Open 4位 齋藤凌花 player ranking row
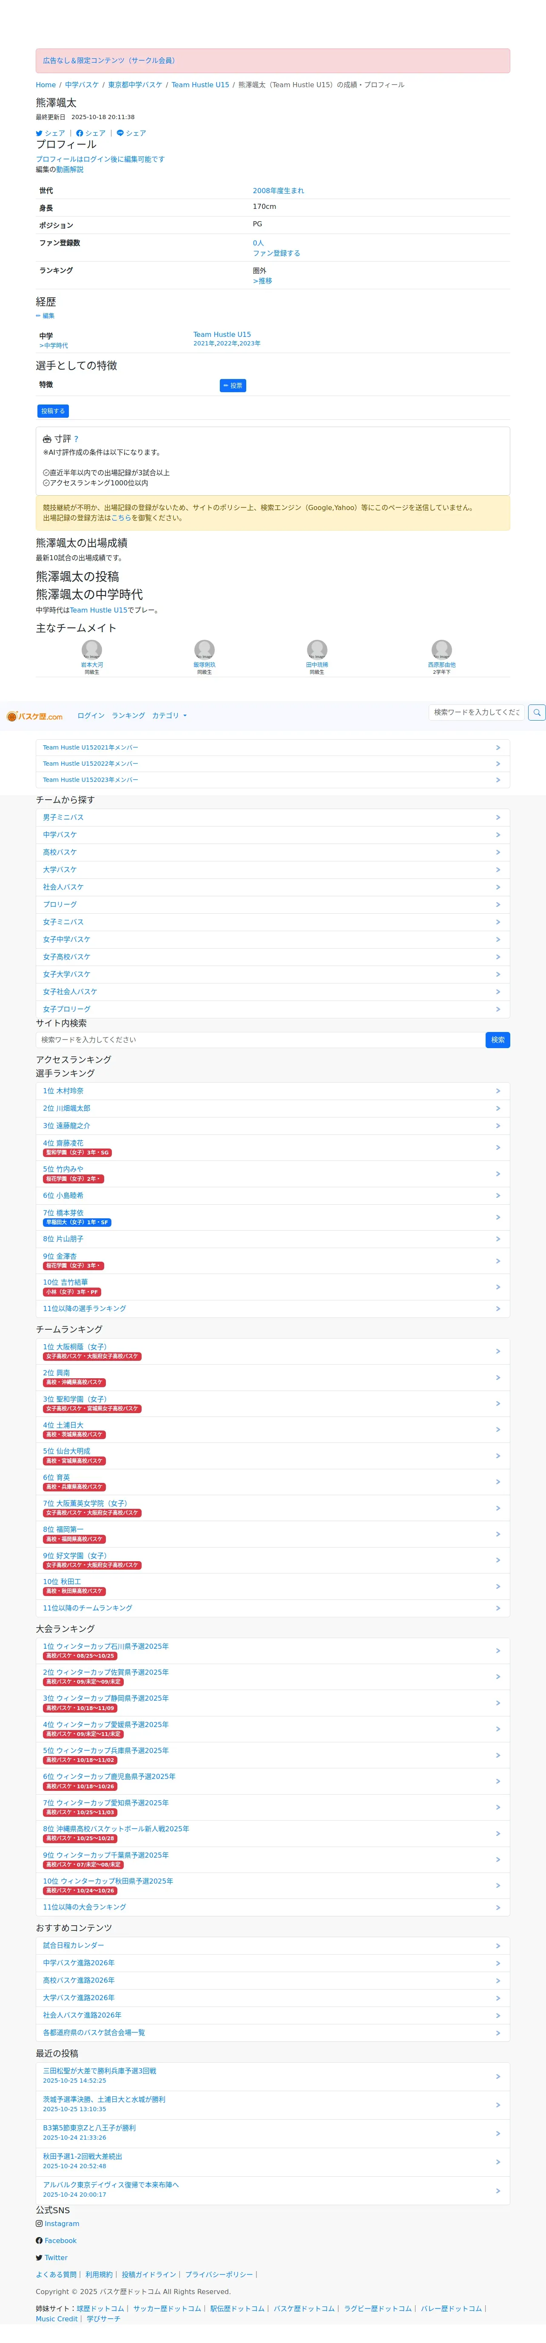Image resolution: width=546 pixels, height=2343 pixels. [x=273, y=1148]
